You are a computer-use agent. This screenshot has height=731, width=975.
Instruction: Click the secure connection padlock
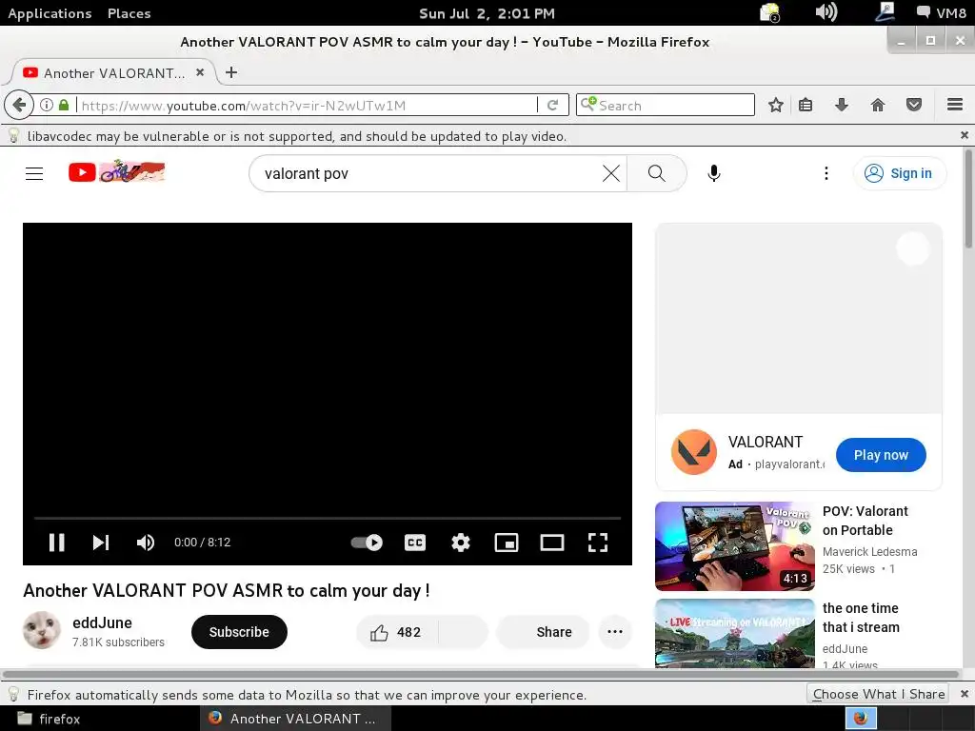64,105
